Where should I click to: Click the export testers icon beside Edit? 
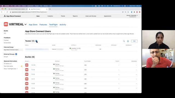pyautogui.click(x=128, y=41)
